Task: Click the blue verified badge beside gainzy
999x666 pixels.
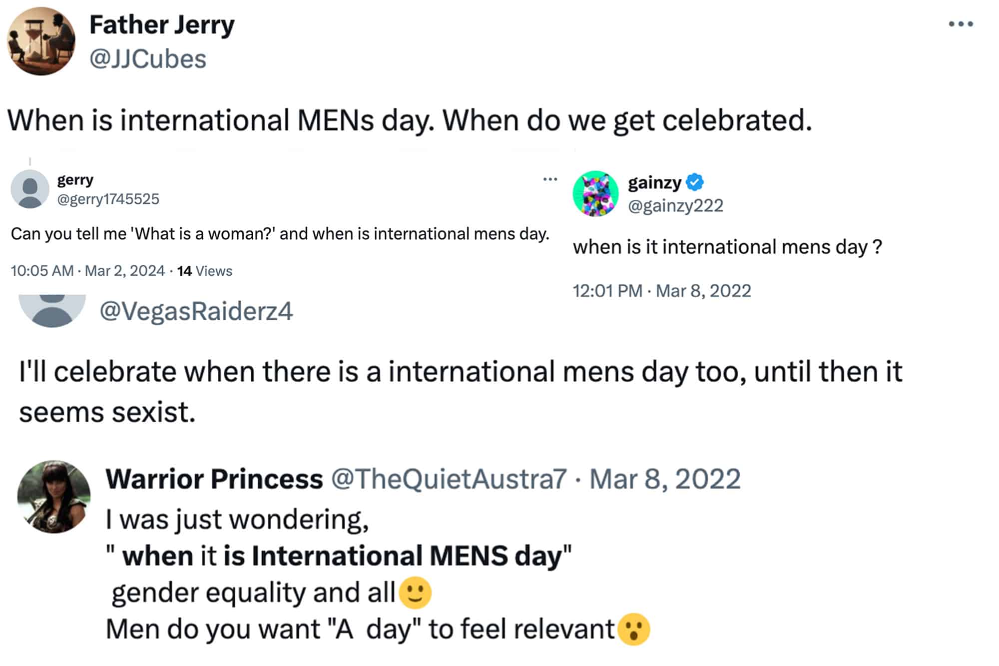Action: pyautogui.click(x=695, y=182)
